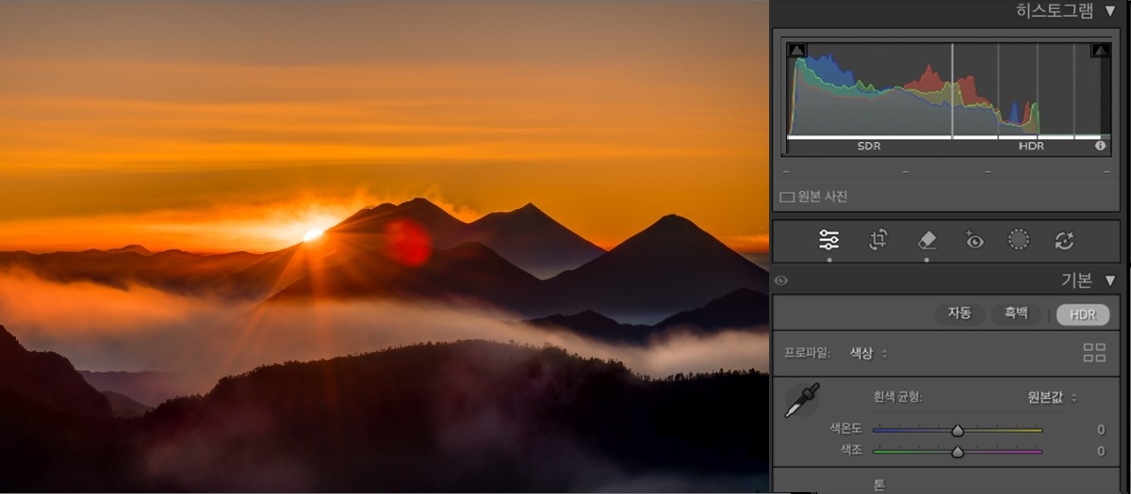
Task: Select the Red Eye correction tool
Action: tap(974, 240)
